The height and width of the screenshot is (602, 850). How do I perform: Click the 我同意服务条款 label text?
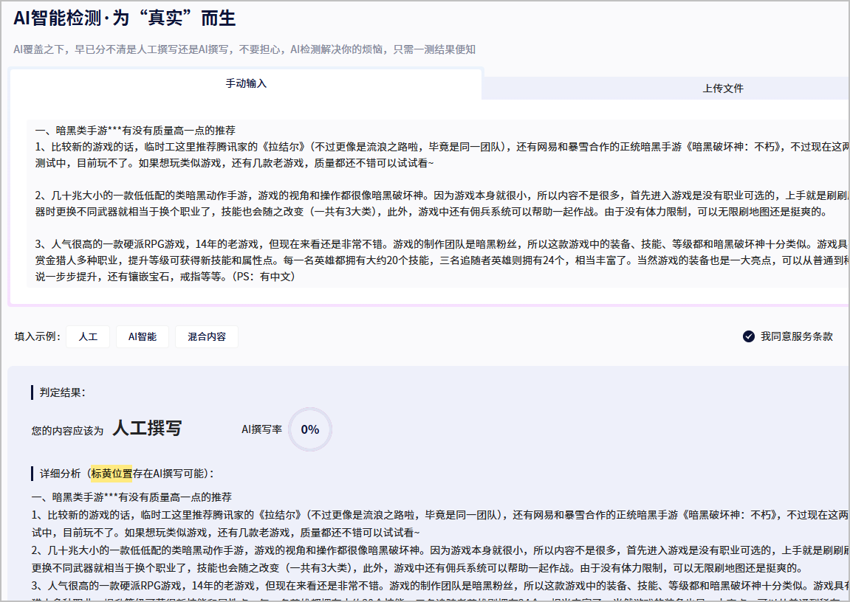pos(797,337)
